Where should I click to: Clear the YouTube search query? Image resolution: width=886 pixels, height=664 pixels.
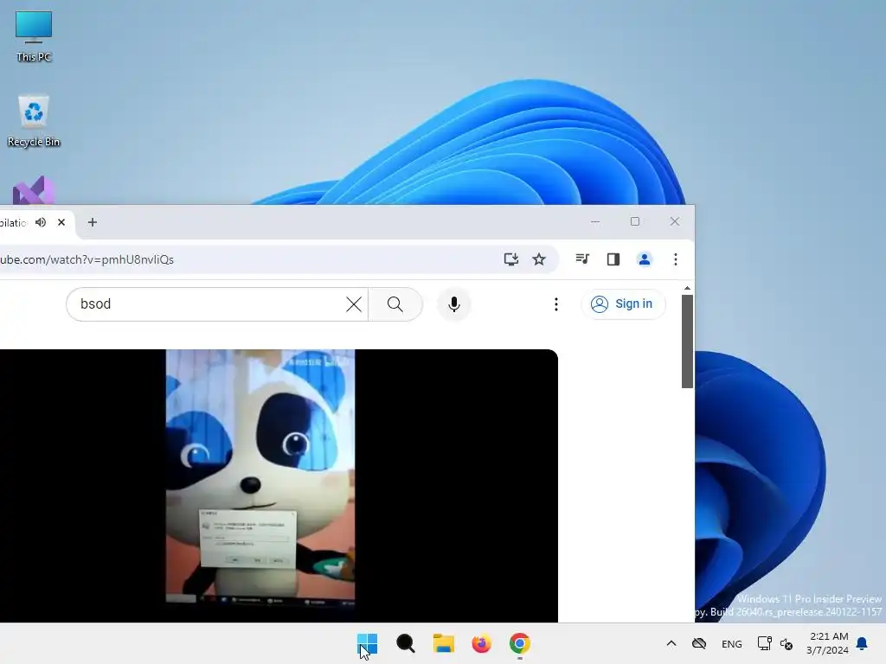point(354,304)
